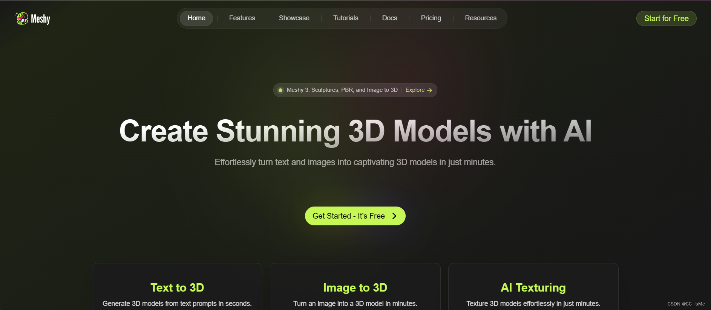Screen dimensions: 711x310
Task: View the Pricing page
Action: pos(431,18)
